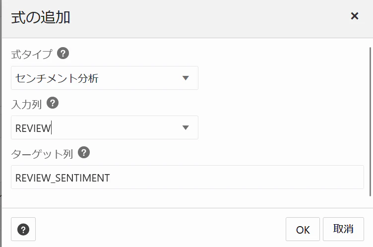Screen dimensions: 373x247
Task: Open the 入力列 dropdown arrow
Action: pyautogui.click(x=186, y=127)
